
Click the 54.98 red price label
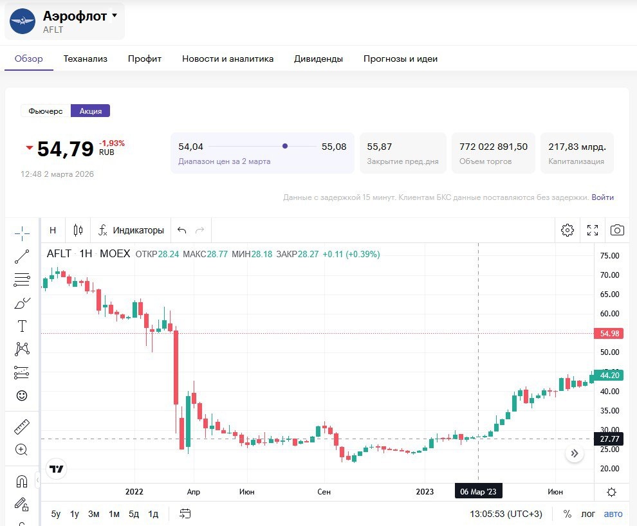tap(609, 333)
